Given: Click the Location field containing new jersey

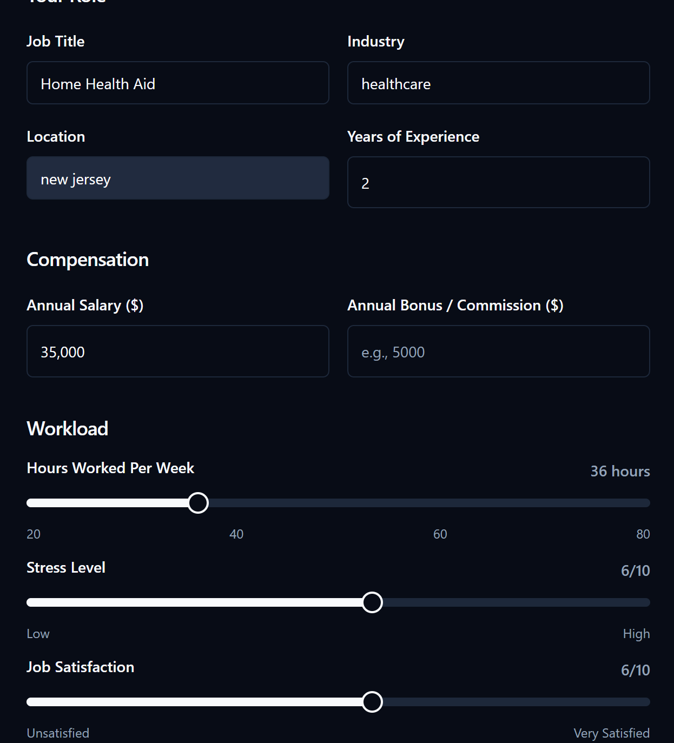Looking at the screenshot, I should [177, 178].
